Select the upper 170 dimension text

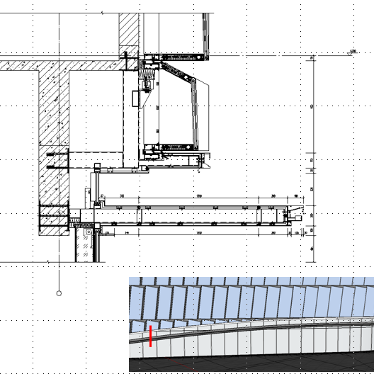199,195
